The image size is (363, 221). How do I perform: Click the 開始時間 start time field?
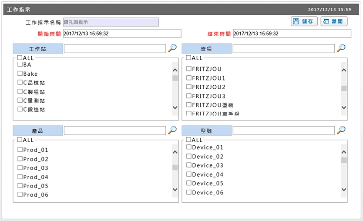[122, 33]
